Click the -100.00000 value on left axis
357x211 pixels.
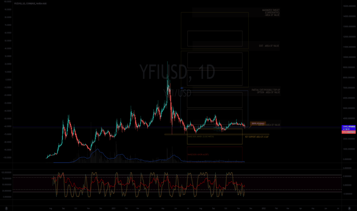7,158
